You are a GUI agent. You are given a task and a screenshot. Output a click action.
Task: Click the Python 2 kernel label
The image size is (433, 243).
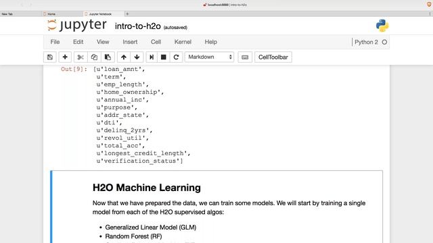(x=366, y=42)
